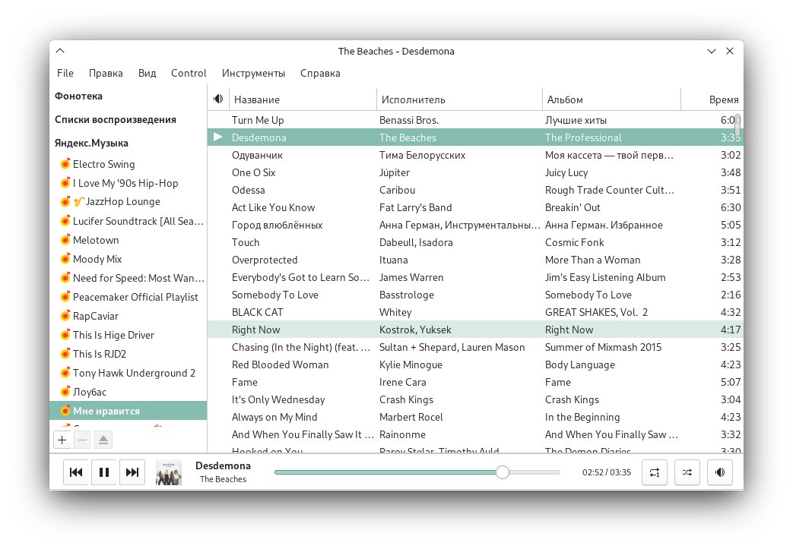Click the Desdemona album art thumbnail
This screenshot has height=549, width=793.
click(169, 472)
